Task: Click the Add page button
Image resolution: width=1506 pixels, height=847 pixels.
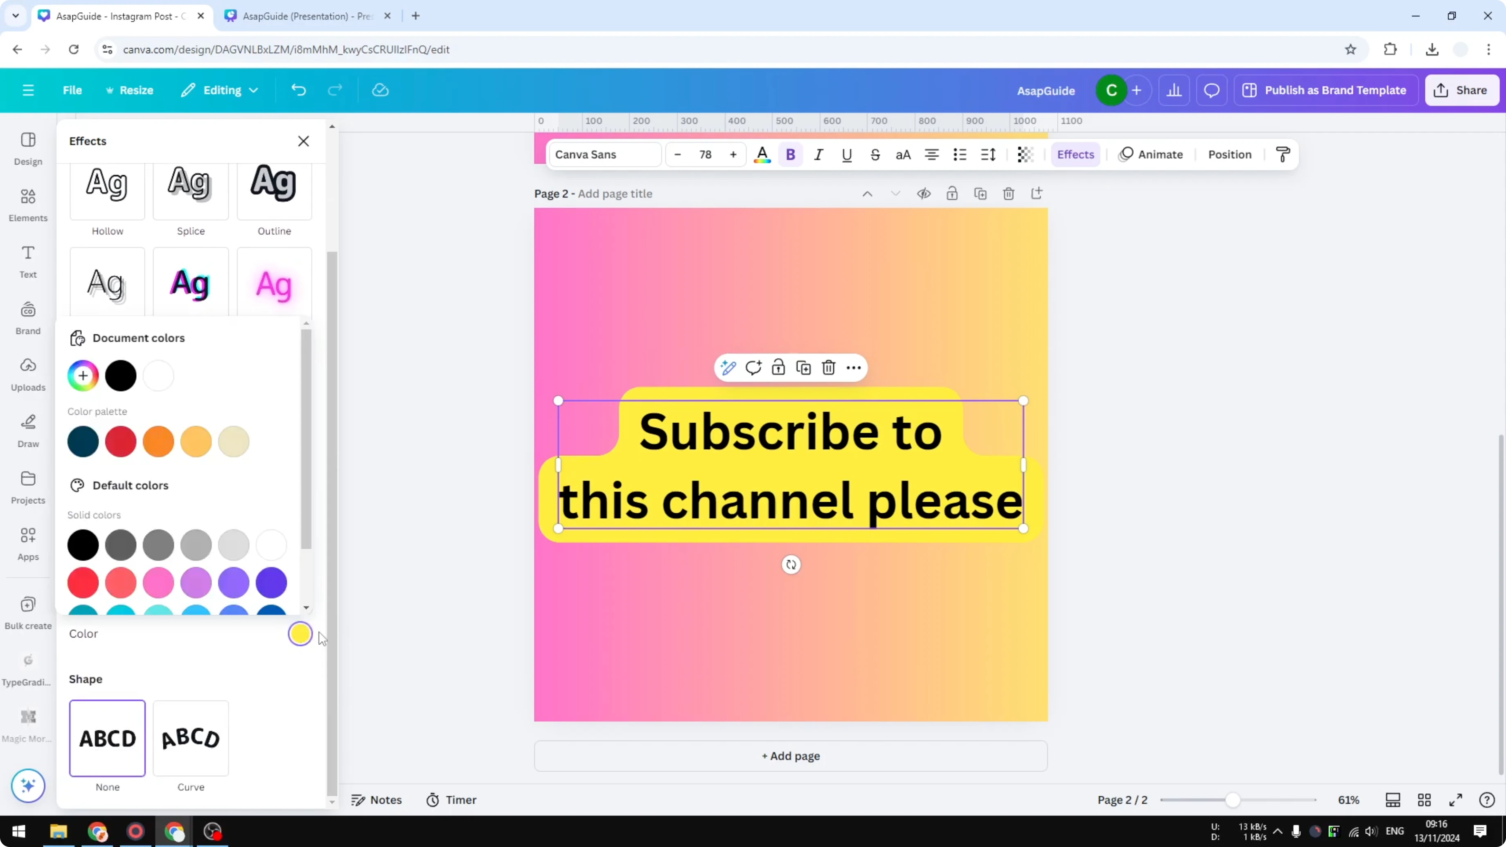Action: pos(790,756)
